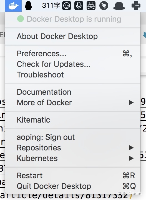146x200 pixels.
Task: Expand the More of Docker submenu arrow
Action: pos(131,103)
